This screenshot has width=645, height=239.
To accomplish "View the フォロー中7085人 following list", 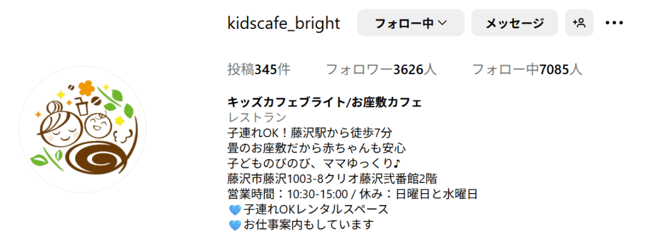I will coord(527,70).
